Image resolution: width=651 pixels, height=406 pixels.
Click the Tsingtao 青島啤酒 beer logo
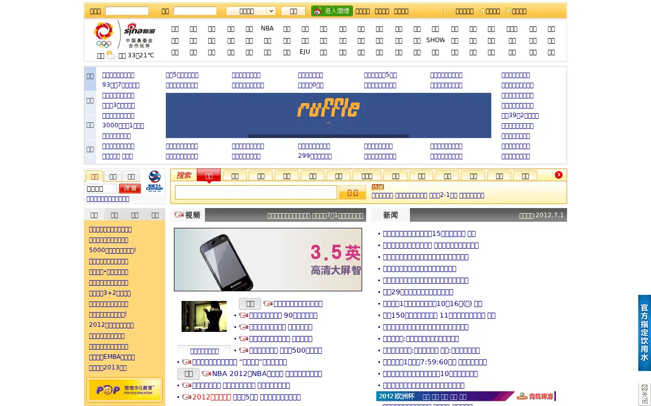point(535,396)
